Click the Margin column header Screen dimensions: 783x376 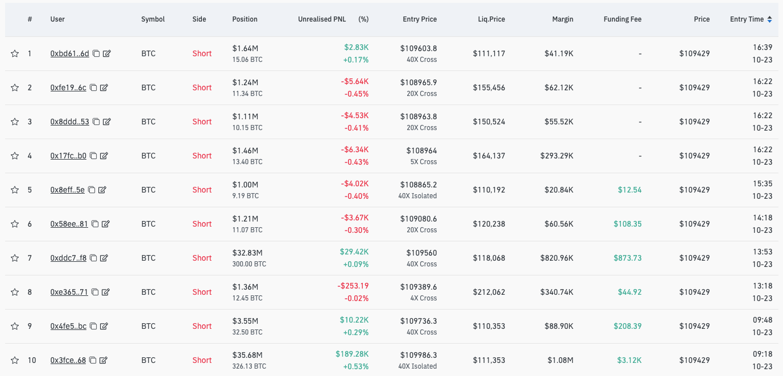[x=562, y=19]
